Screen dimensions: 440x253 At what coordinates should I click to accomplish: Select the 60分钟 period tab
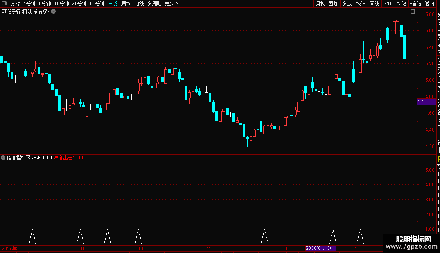coord(97,4)
